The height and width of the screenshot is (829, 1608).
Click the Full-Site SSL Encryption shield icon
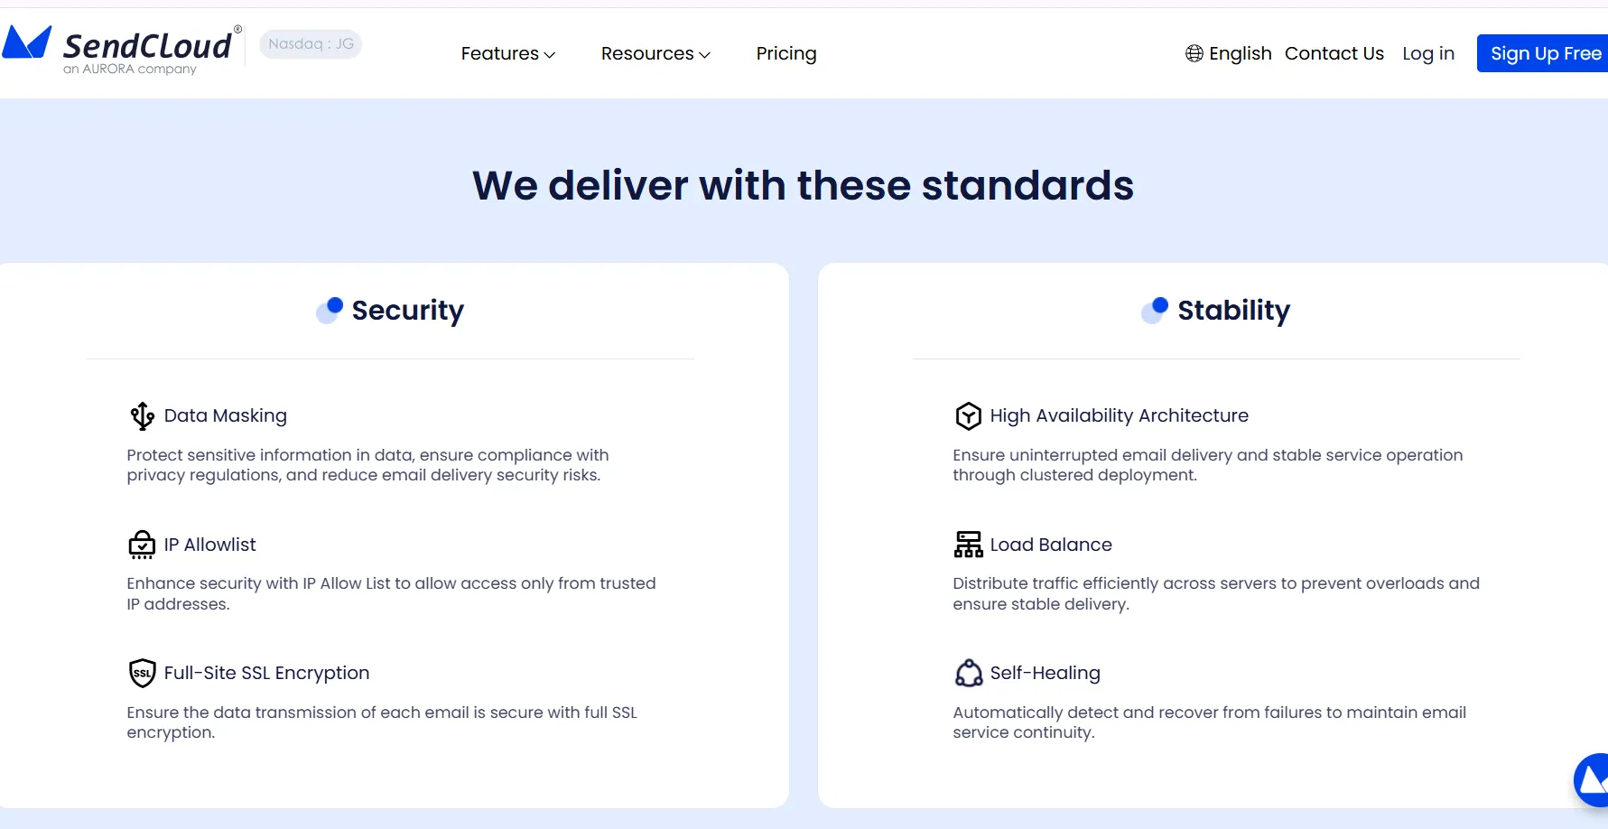point(142,673)
